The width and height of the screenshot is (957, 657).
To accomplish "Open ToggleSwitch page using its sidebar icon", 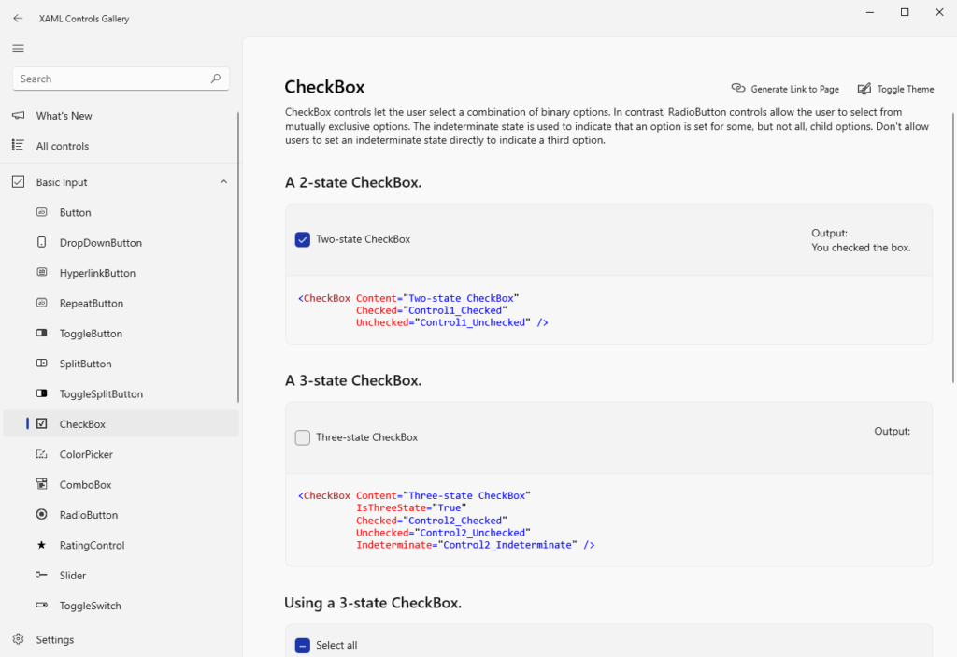I will [42, 606].
